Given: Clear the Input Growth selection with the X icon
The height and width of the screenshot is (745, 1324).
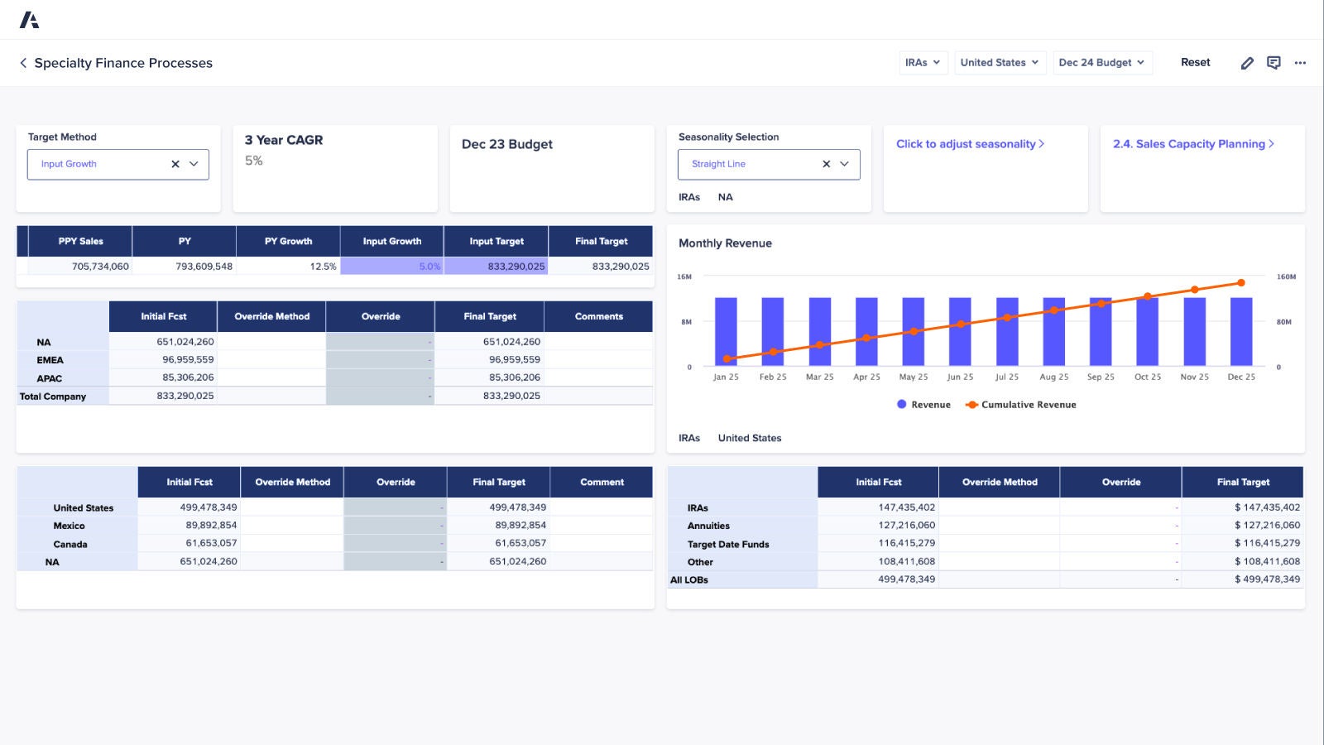Looking at the screenshot, I should 175,164.
